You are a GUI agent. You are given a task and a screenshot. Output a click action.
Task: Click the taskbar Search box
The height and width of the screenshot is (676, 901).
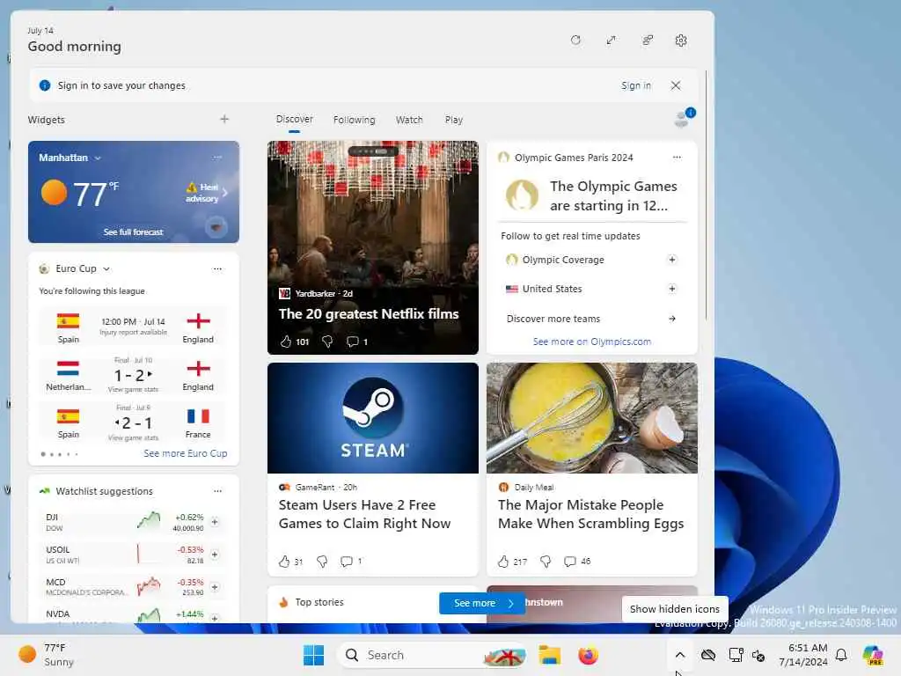pyautogui.click(x=431, y=655)
